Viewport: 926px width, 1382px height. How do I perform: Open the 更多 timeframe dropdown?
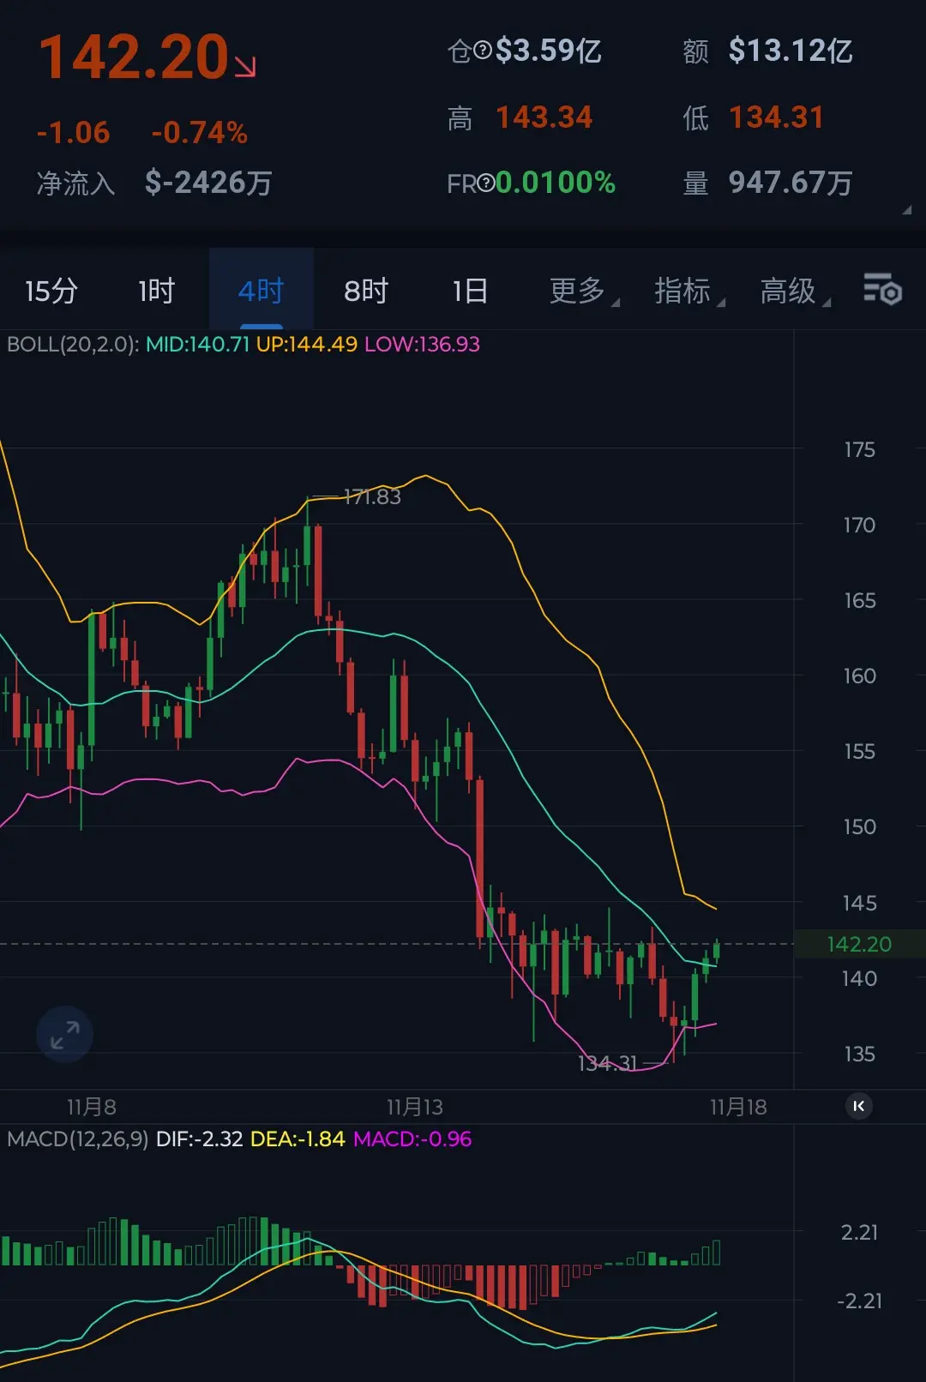(x=583, y=291)
